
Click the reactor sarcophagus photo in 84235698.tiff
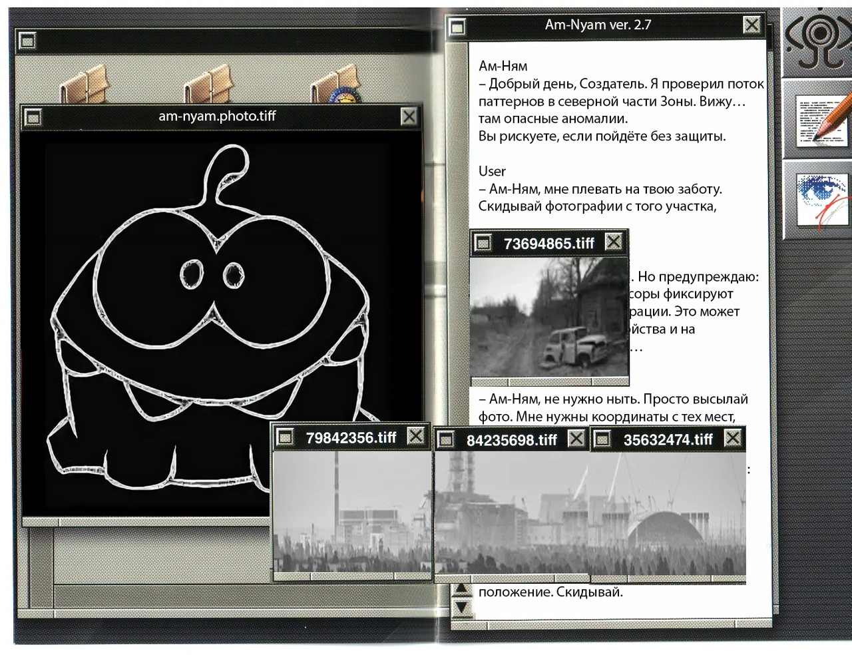point(512,513)
